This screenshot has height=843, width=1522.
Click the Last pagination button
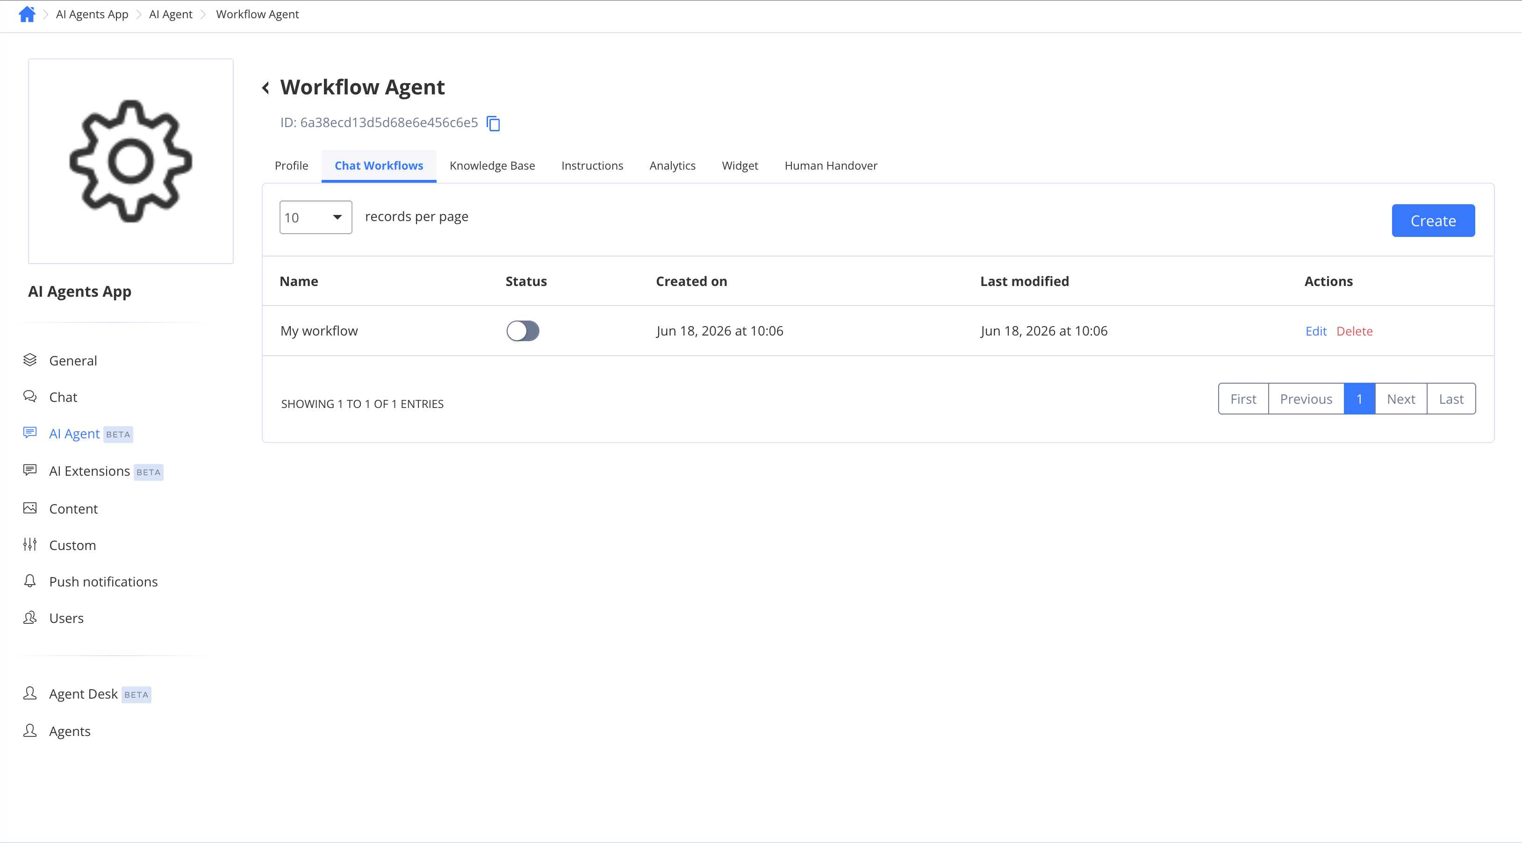1451,399
